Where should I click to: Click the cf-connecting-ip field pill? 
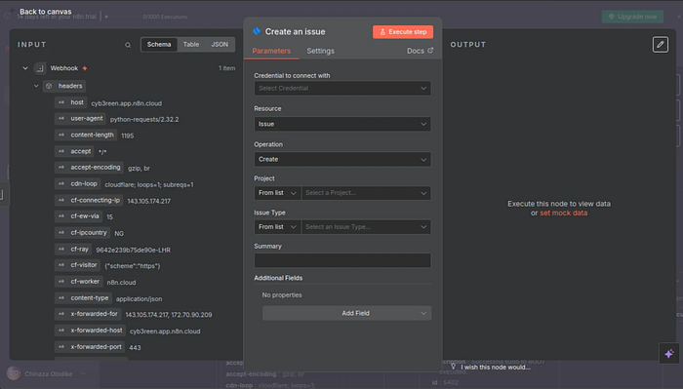point(89,201)
